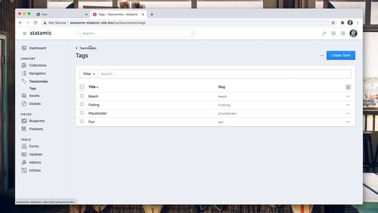Open Chrome three-dot menu

[x=357, y=22]
